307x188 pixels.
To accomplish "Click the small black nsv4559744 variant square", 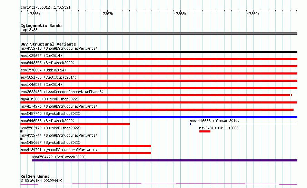I will (x=21, y=139).
